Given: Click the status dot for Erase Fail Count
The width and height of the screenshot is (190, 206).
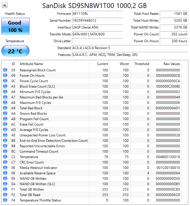Looking at the screenshot, I should 5,124.
